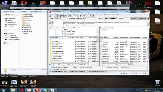Open Yandex browser icon on taskbar
Viewport: 163px width, 92px height.
pyautogui.click(x=29, y=90)
